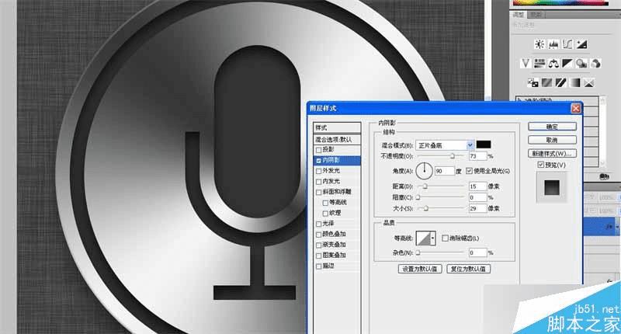Screen dimensions: 621x334
Task: Enable the 渐变叠加 gradient overlay checkbox
Action: (318, 245)
